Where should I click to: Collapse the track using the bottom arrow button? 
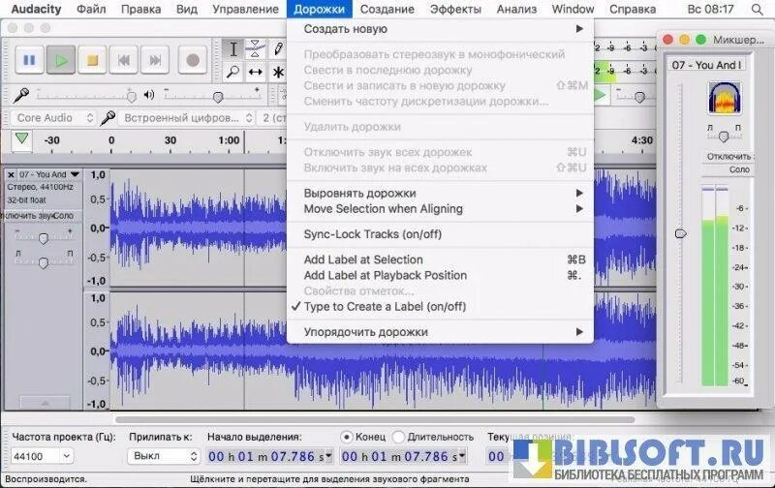[45, 403]
